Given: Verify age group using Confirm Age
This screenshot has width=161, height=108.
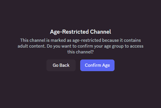Looking at the screenshot, I should 97,65.
